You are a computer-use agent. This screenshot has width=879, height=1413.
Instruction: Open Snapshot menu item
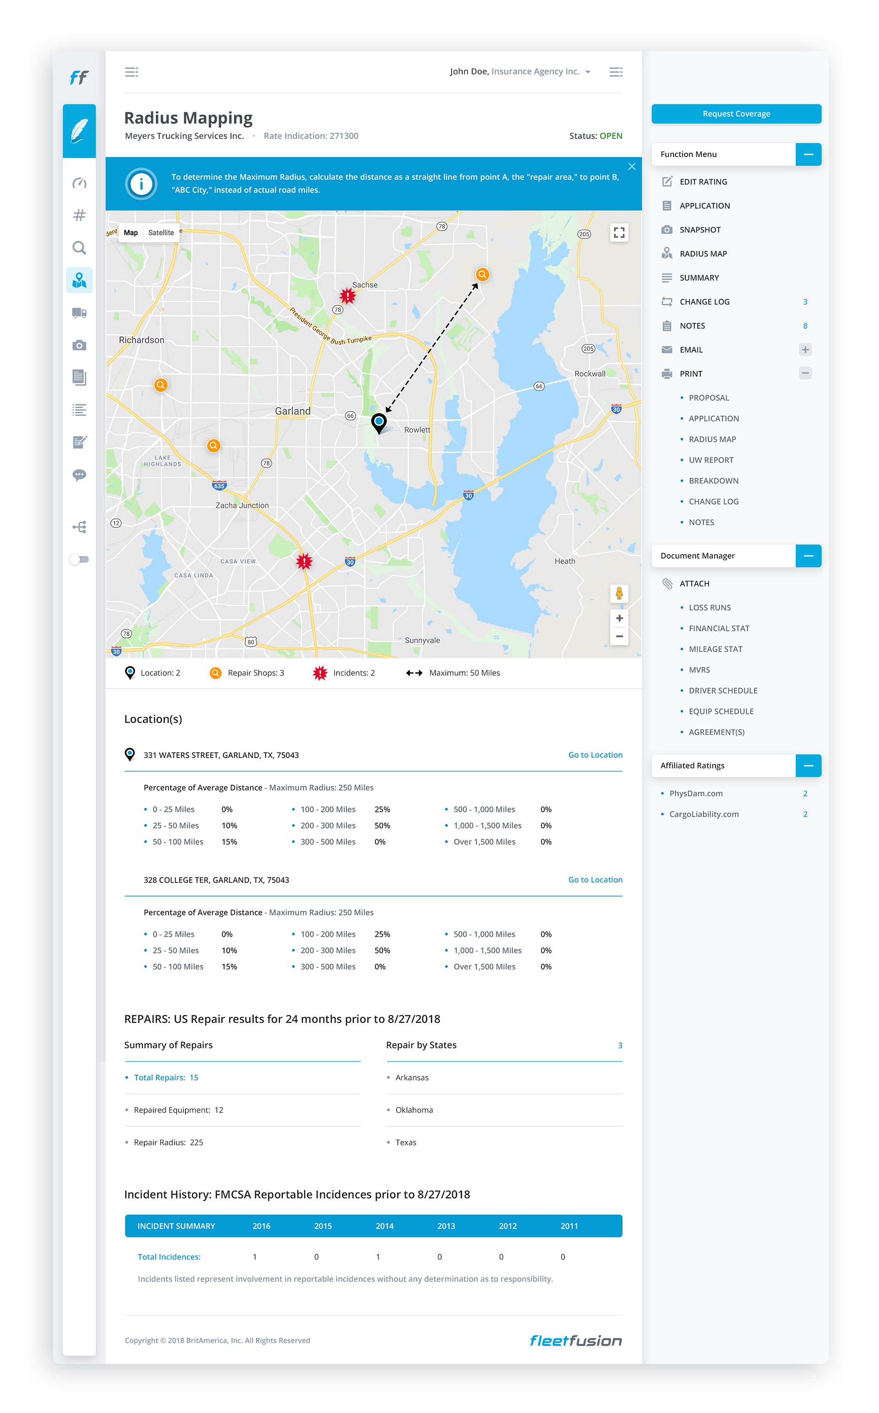tap(691, 229)
